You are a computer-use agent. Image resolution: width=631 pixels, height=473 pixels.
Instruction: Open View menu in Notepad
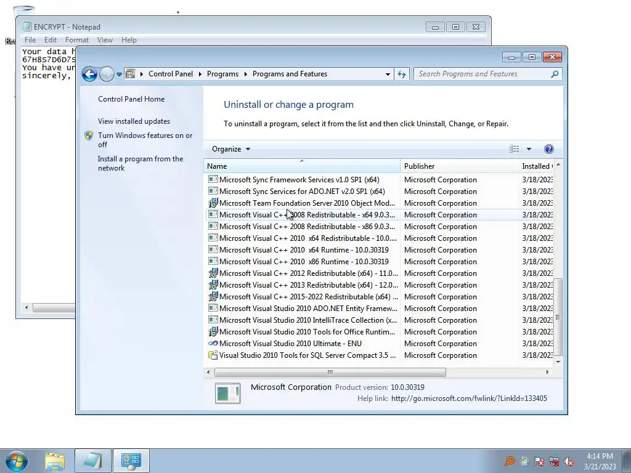pos(105,40)
